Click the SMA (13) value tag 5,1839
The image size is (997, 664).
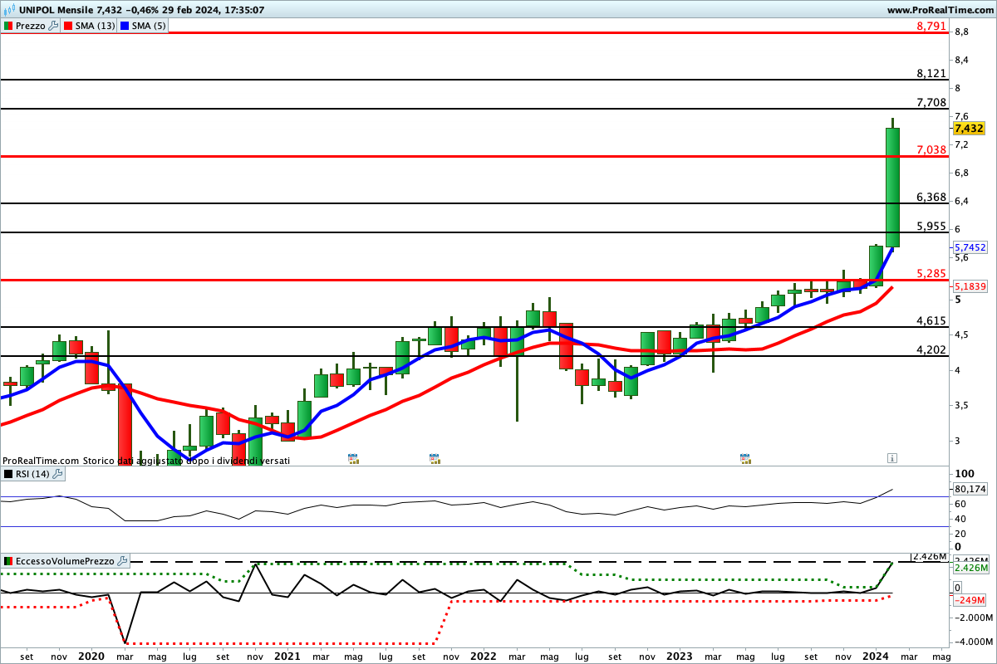point(970,286)
